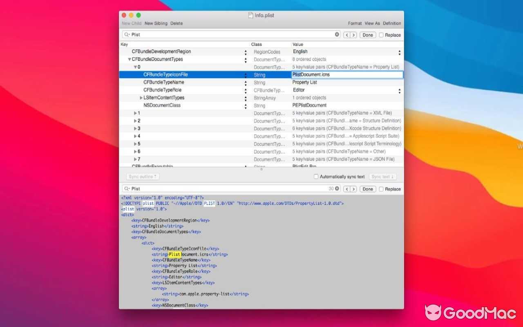Click the New Sibling button
Screen dimensions: 523x327
[155, 23]
